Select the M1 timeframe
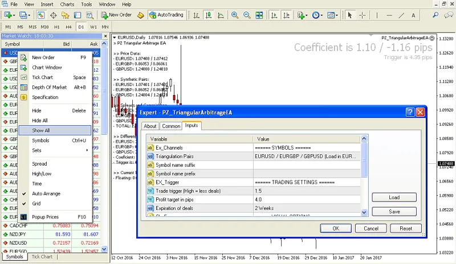456x264 pixels. pyautogui.click(x=8, y=27)
